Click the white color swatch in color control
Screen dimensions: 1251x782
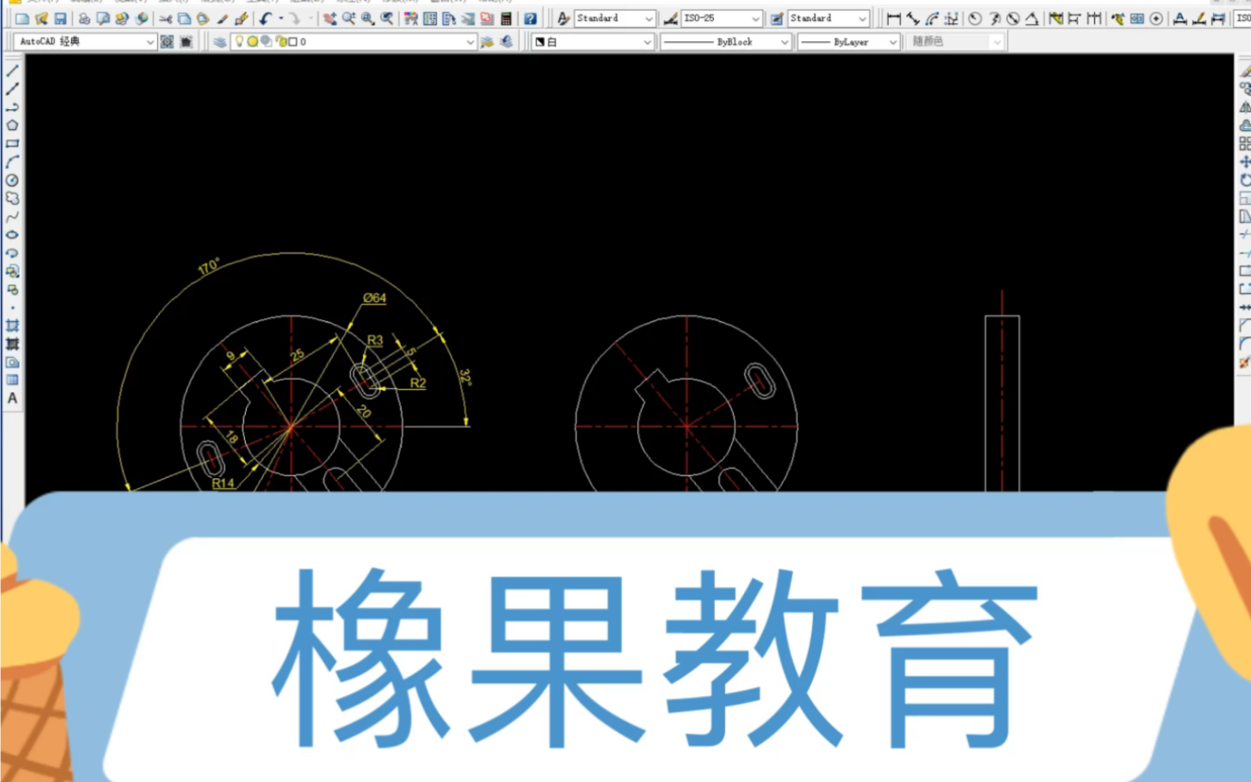pos(540,42)
